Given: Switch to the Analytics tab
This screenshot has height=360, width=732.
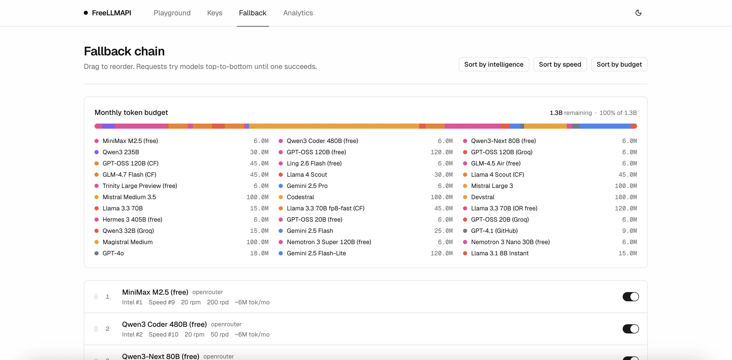Looking at the screenshot, I should [298, 13].
